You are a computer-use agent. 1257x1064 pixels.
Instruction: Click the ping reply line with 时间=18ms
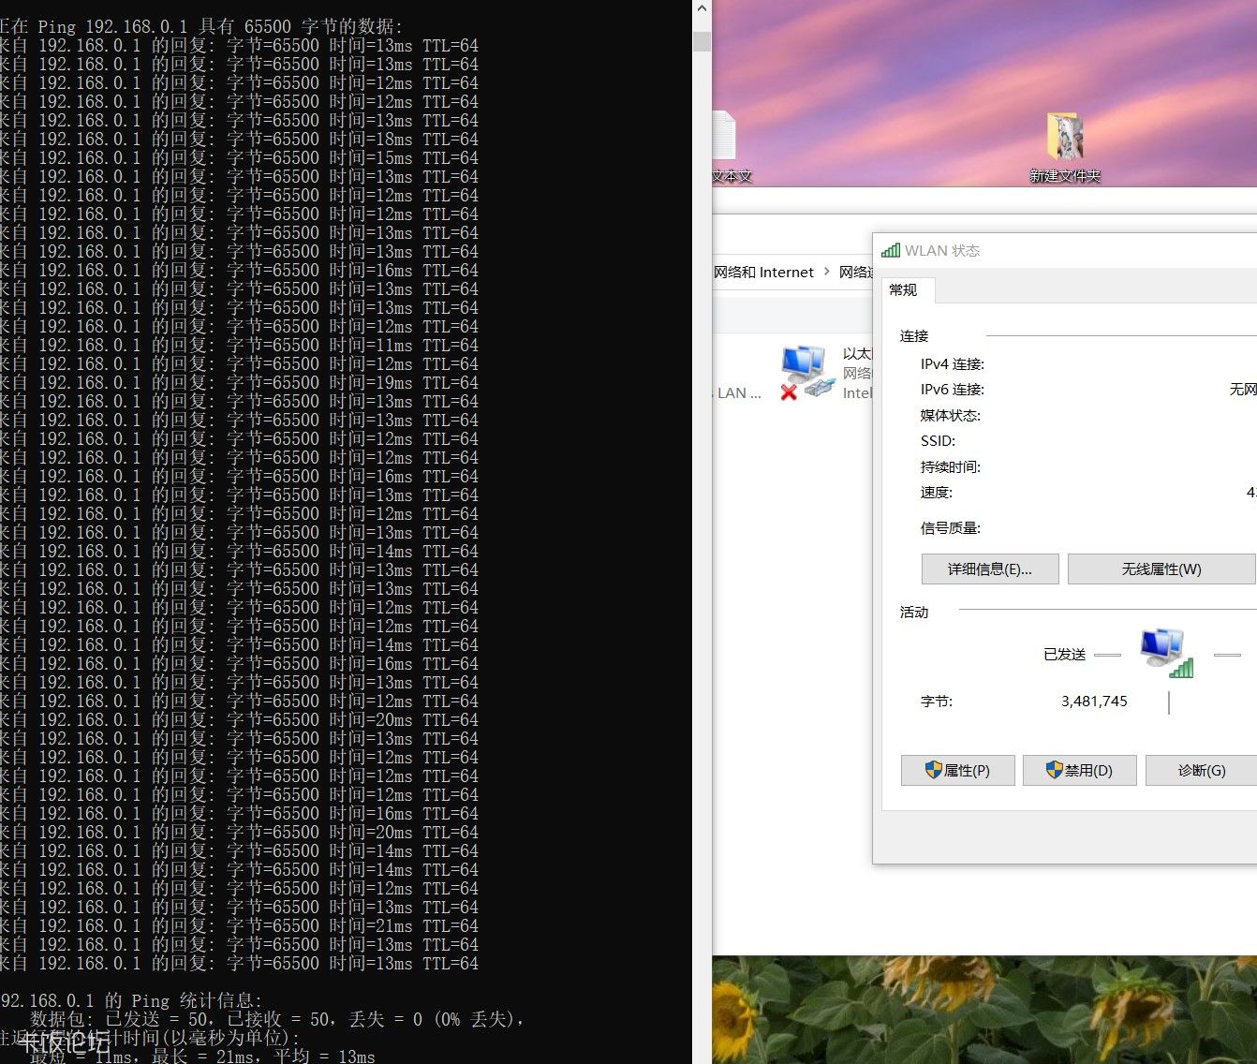pos(239,139)
